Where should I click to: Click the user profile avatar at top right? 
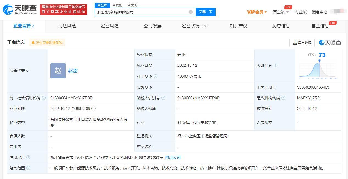click(338, 12)
